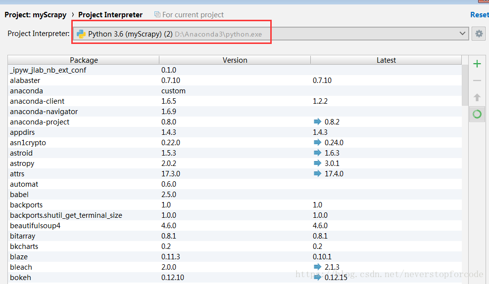This screenshot has width=489, height=284.
Task: Click the upgrade arrow beside astropy 3.0.1
Action: [x=317, y=163]
